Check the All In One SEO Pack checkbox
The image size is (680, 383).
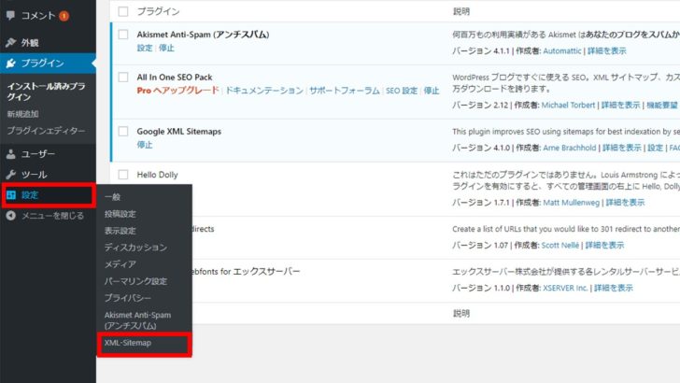click(123, 78)
